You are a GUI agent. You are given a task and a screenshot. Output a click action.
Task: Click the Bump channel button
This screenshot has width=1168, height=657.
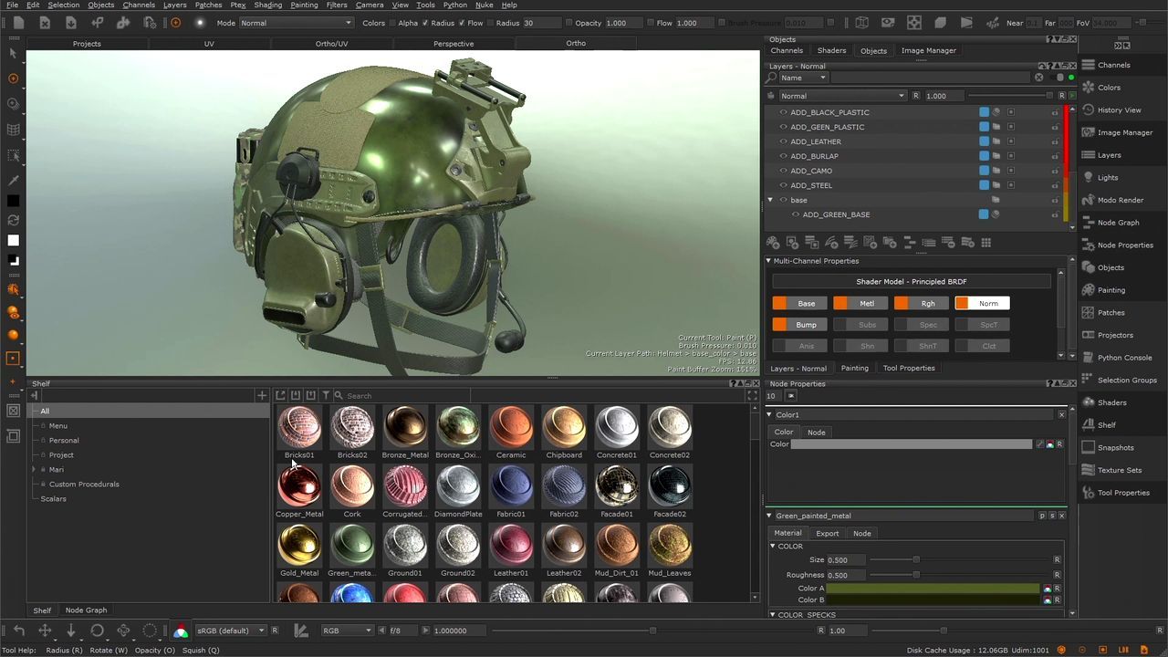point(806,325)
